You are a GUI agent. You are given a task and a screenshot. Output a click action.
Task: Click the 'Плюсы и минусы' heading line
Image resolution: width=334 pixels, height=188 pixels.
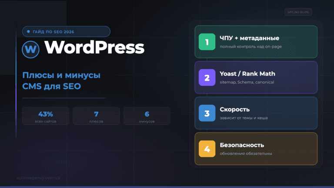coord(61,75)
